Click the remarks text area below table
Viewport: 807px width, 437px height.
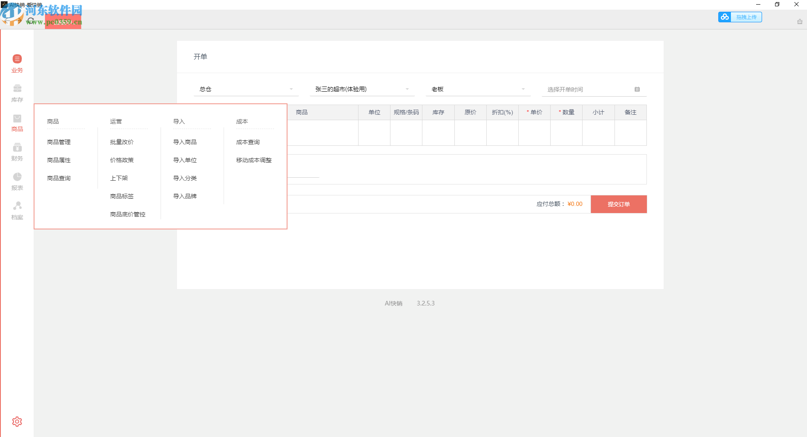tap(467, 169)
